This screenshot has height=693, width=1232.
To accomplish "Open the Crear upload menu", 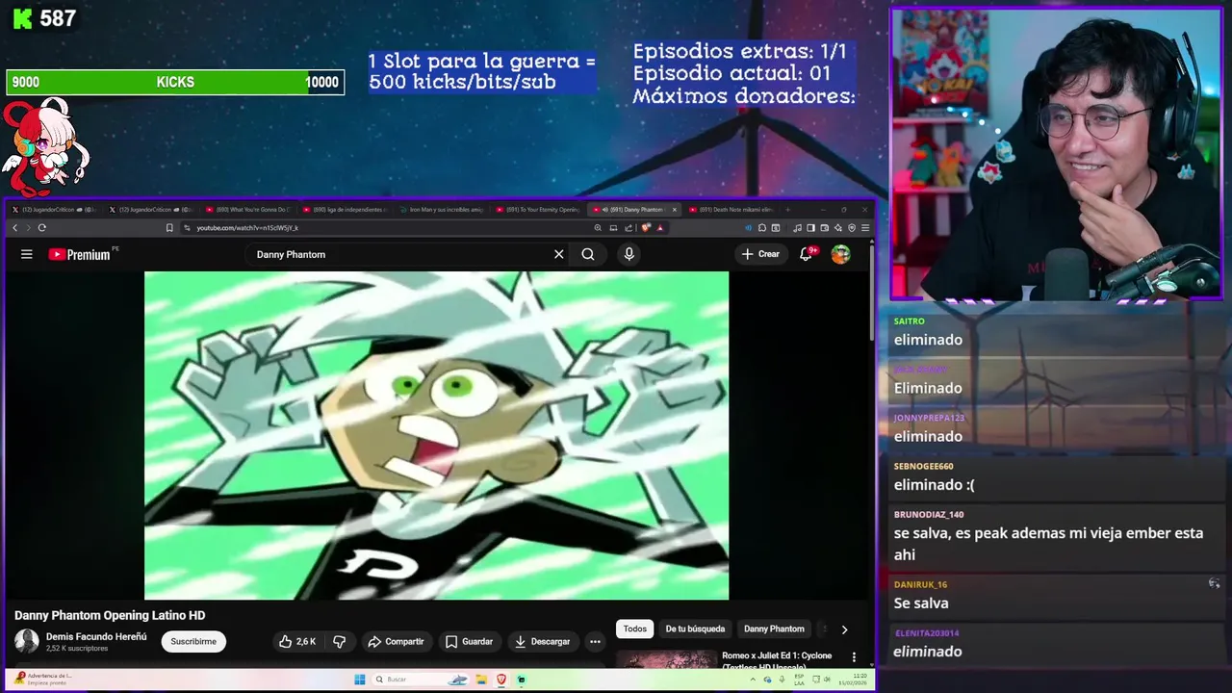I will pyautogui.click(x=760, y=254).
